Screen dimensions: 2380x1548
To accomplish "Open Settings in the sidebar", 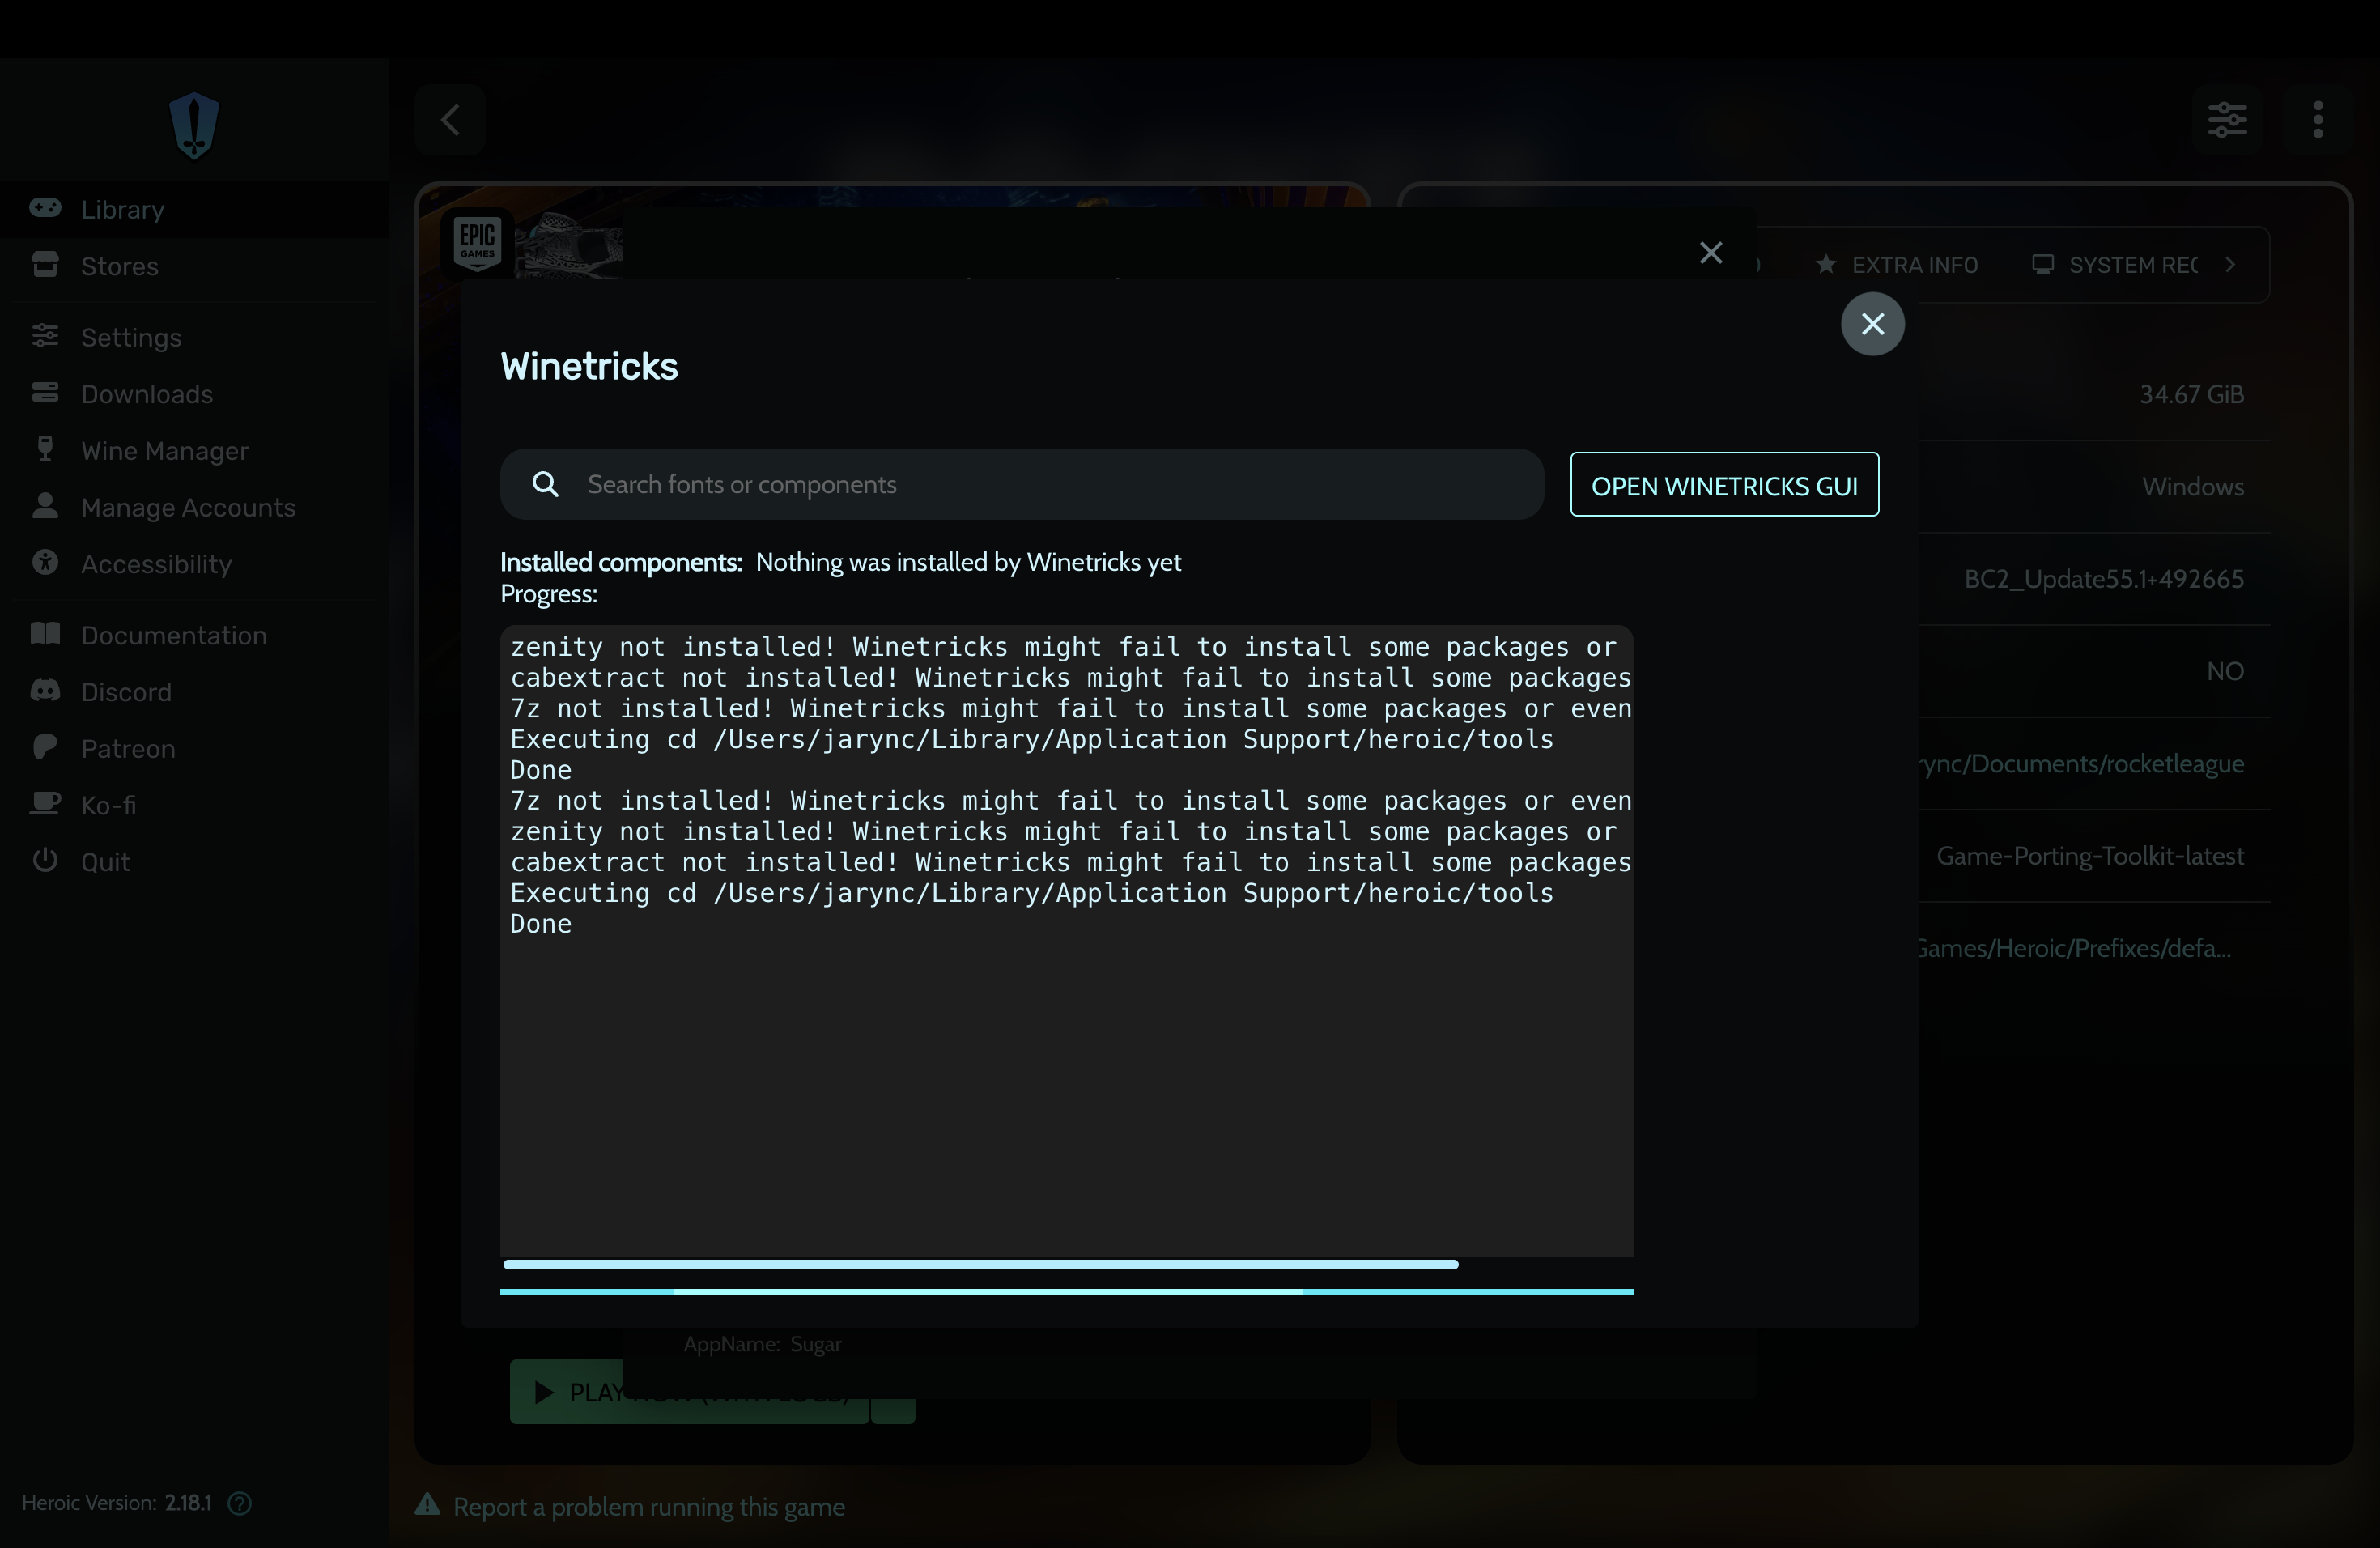I will 130,337.
